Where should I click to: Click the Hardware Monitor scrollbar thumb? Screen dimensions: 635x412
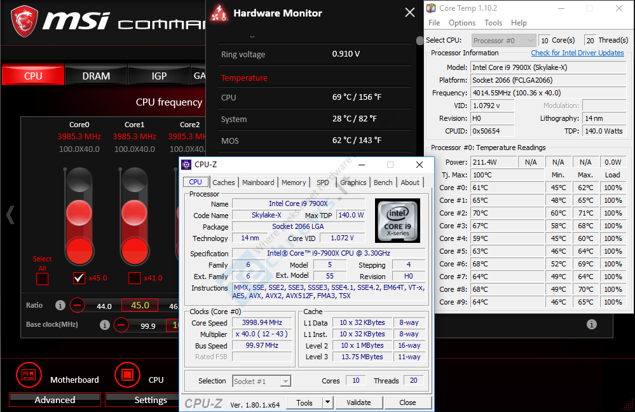(x=420, y=40)
